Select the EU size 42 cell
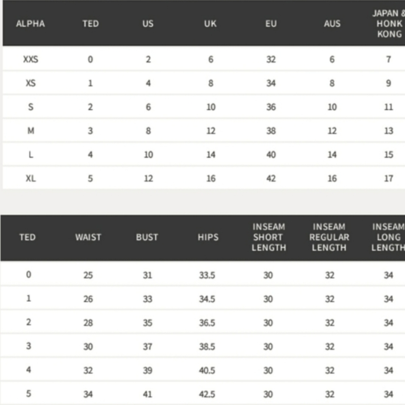Viewport: 405px width, 405px height. point(271,179)
